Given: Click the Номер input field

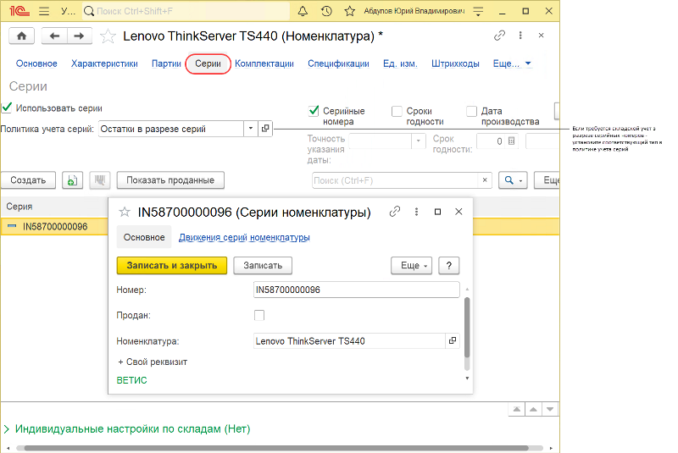Looking at the screenshot, I should [356, 290].
